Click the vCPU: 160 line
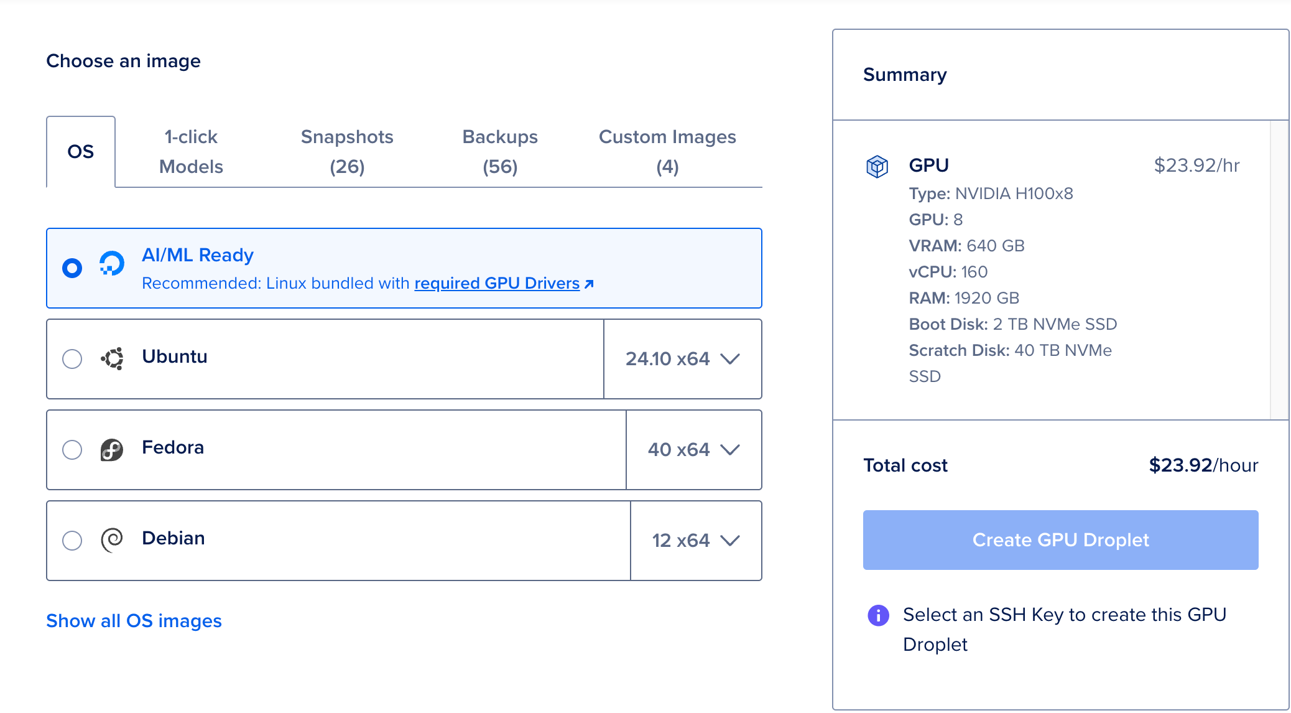 click(x=948, y=272)
